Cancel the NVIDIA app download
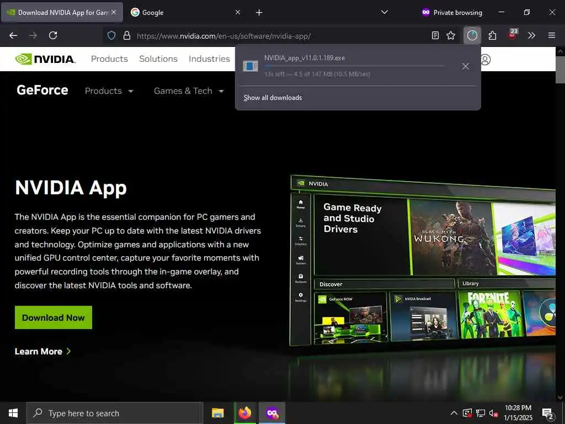The width and height of the screenshot is (565, 424). click(x=466, y=66)
